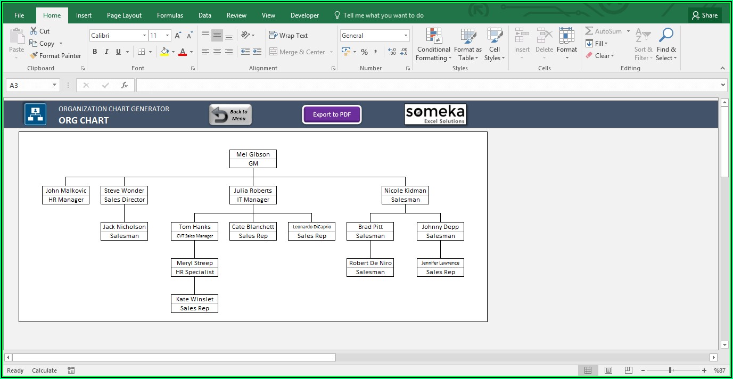This screenshot has width=733, height=379.
Task: Click the Insert Function fx icon
Action: coord(124,85)
